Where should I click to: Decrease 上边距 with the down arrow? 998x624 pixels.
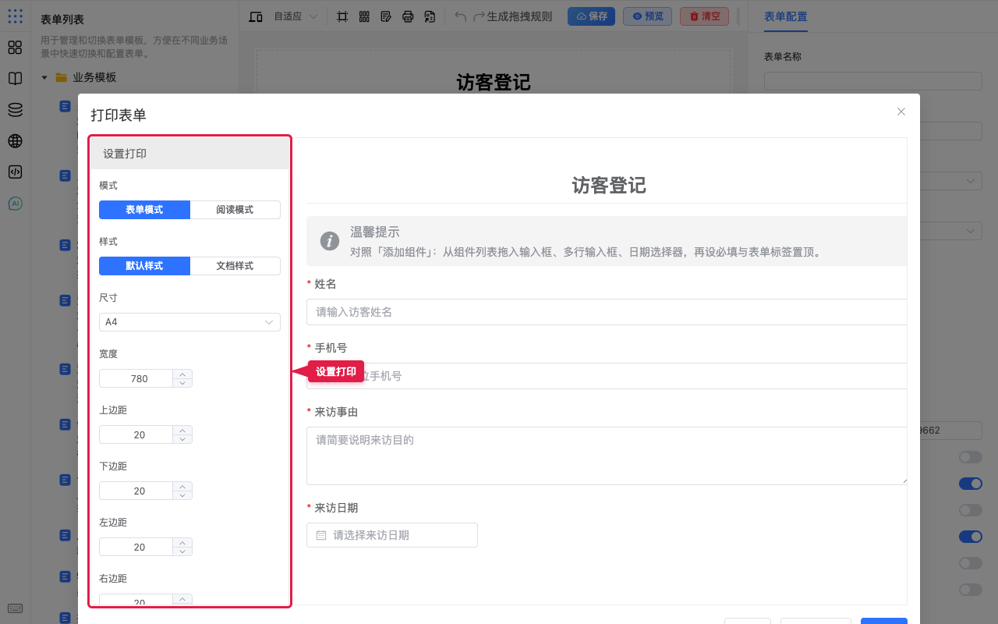click(182, 439)
